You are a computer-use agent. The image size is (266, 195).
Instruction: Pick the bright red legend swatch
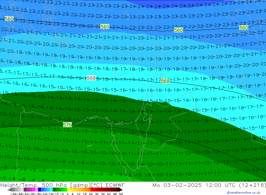click(x=92, y=190)
